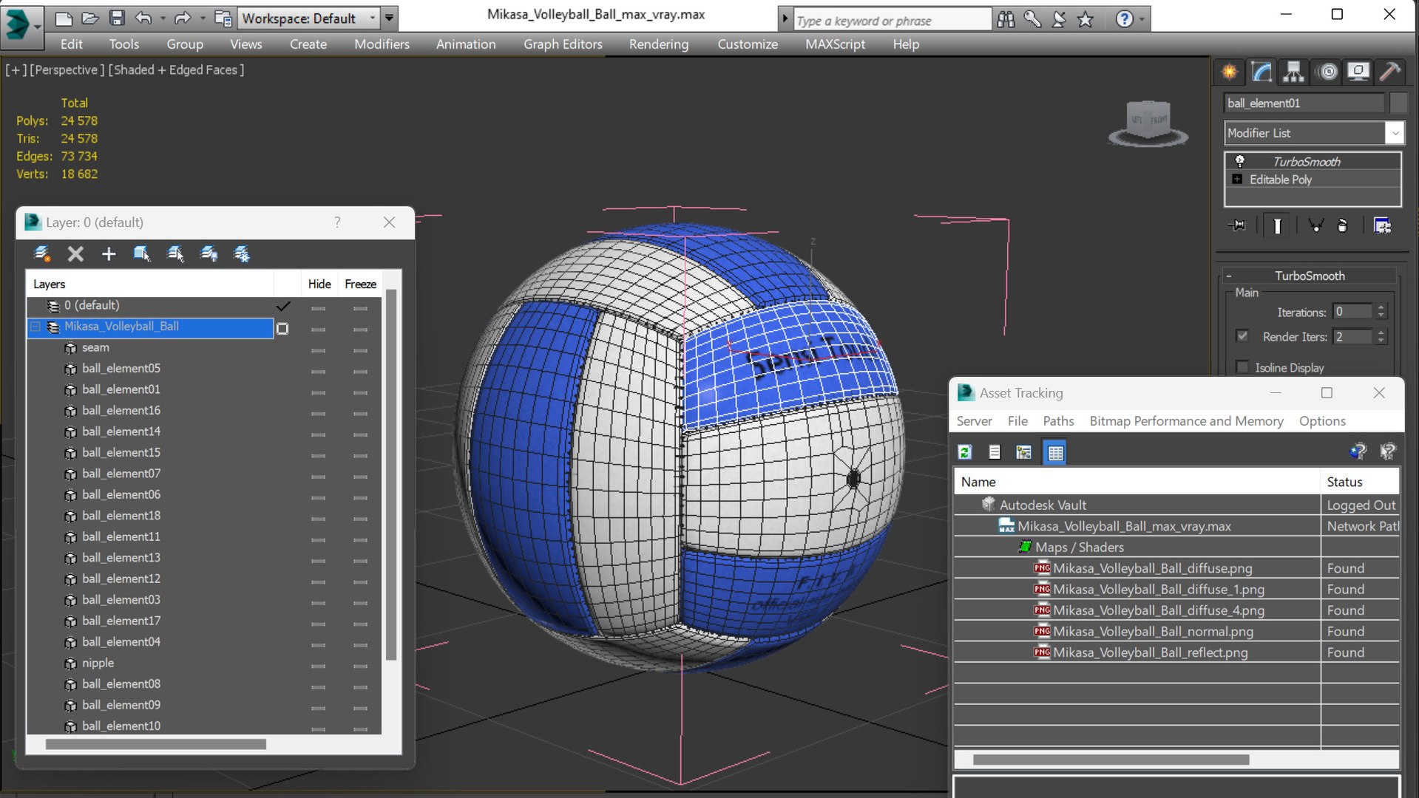Toggle Hide for ball_element05
This screenshot has height=798, width=1419.
point(319,371)
